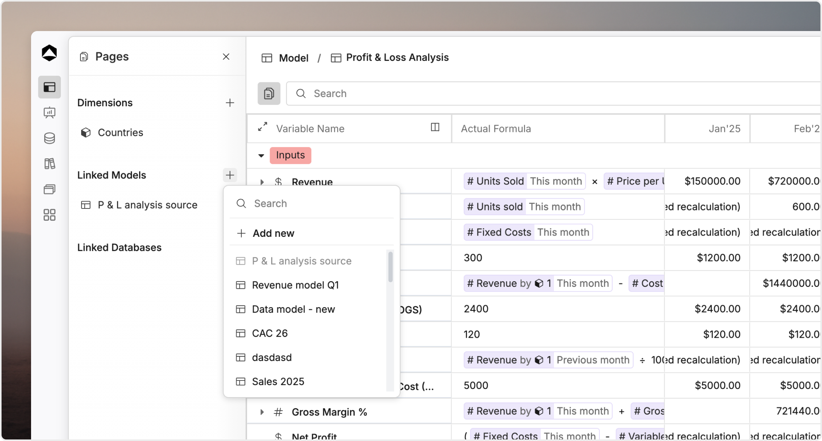Click the Revenue Previous month formula chip

(549, 360)
